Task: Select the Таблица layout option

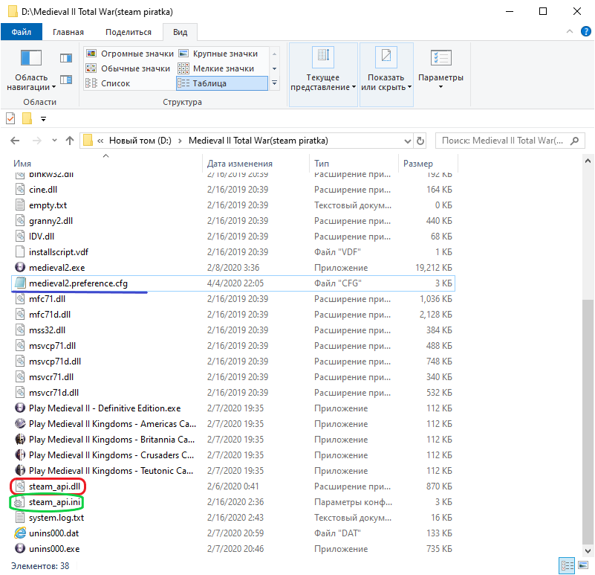Action: [x=222, y=83]
